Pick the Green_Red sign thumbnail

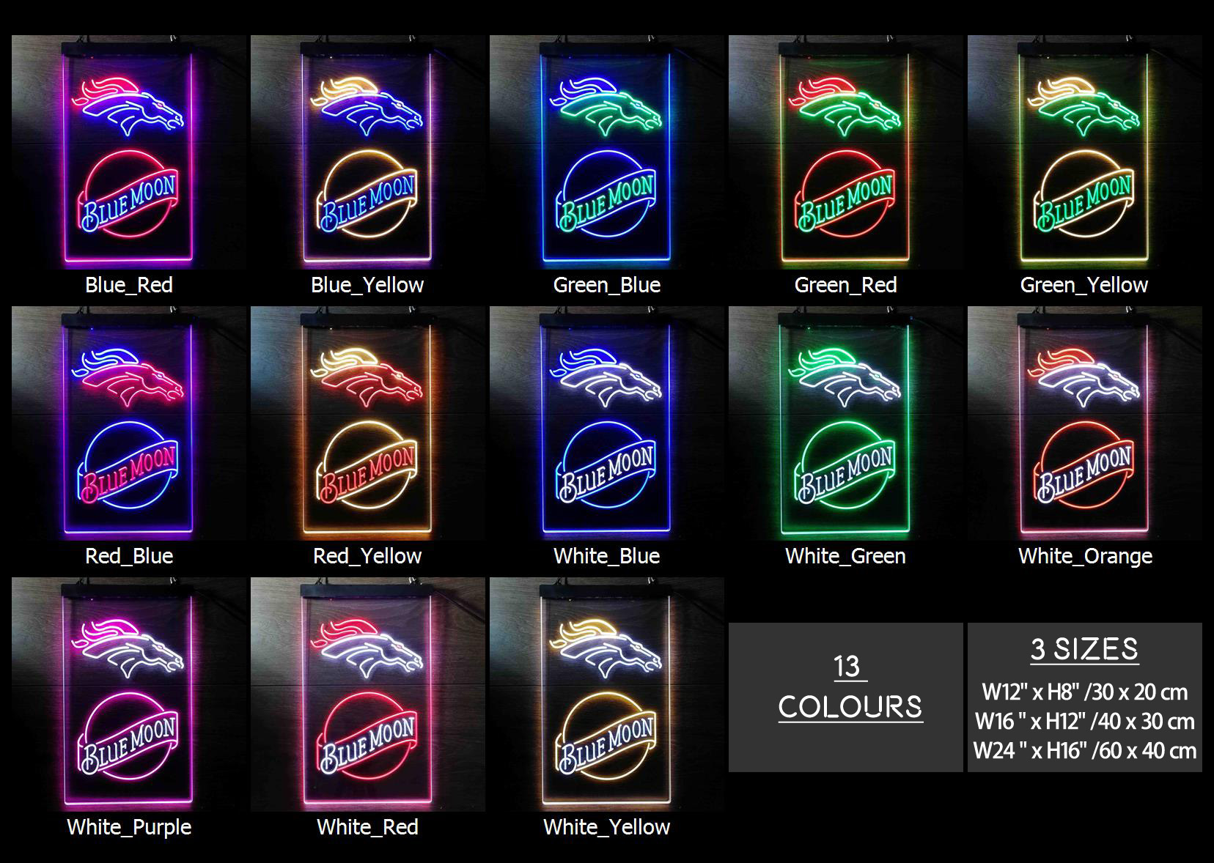coord(846,152)
